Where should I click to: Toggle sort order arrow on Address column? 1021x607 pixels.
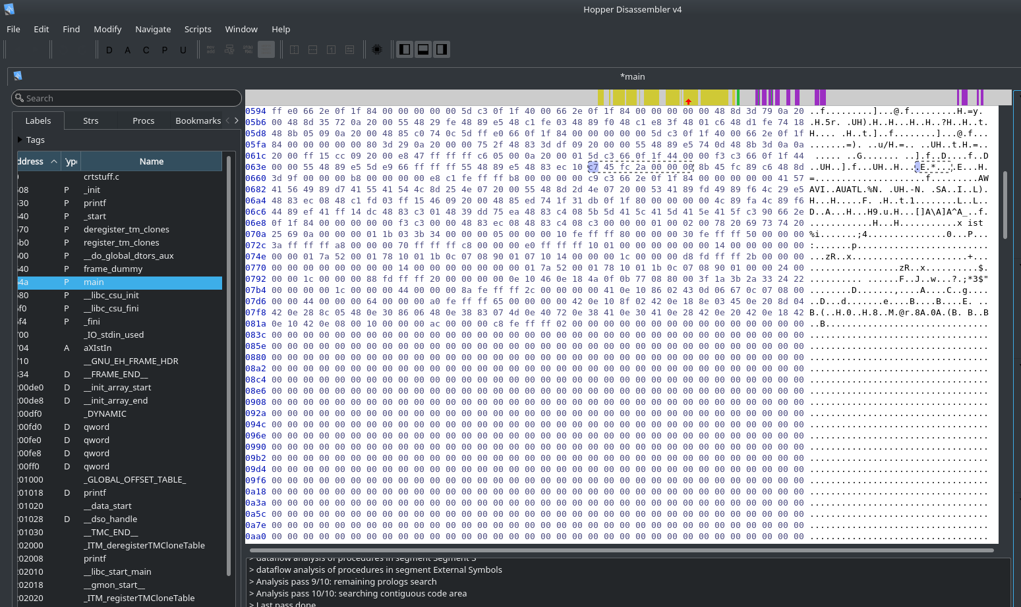[54, 161]
